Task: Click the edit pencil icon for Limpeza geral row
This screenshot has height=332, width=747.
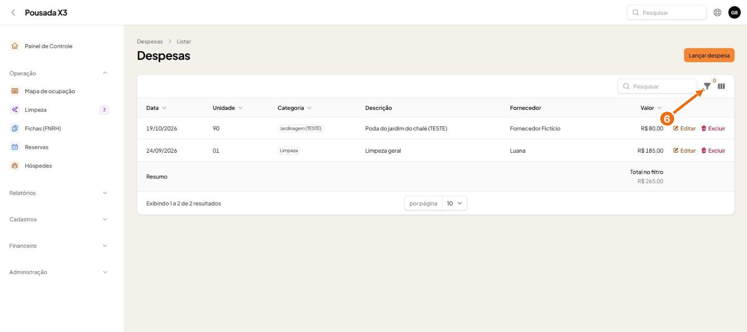Action: (x=676, y=151)
